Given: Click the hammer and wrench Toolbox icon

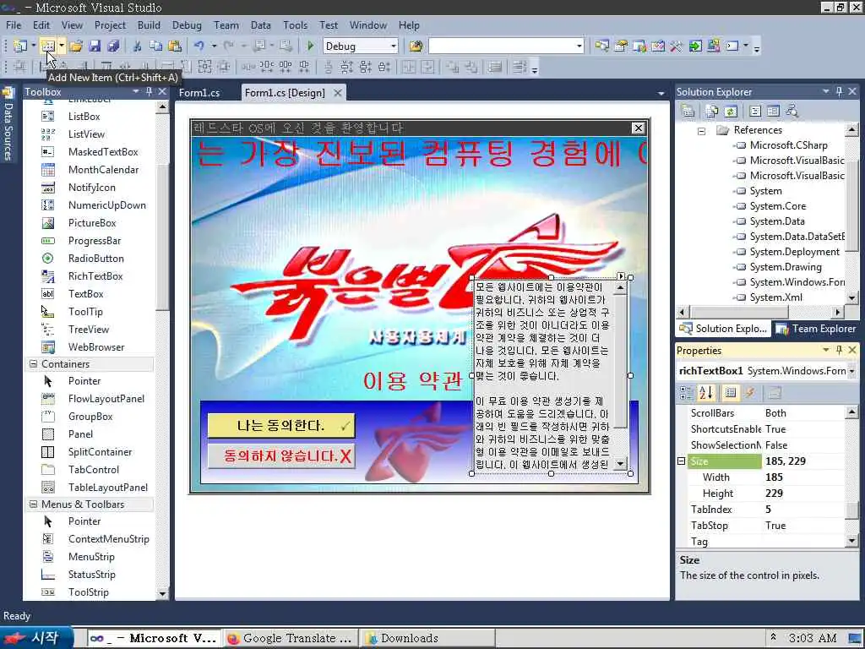Looking at the screenshot, I should (677, 46).
